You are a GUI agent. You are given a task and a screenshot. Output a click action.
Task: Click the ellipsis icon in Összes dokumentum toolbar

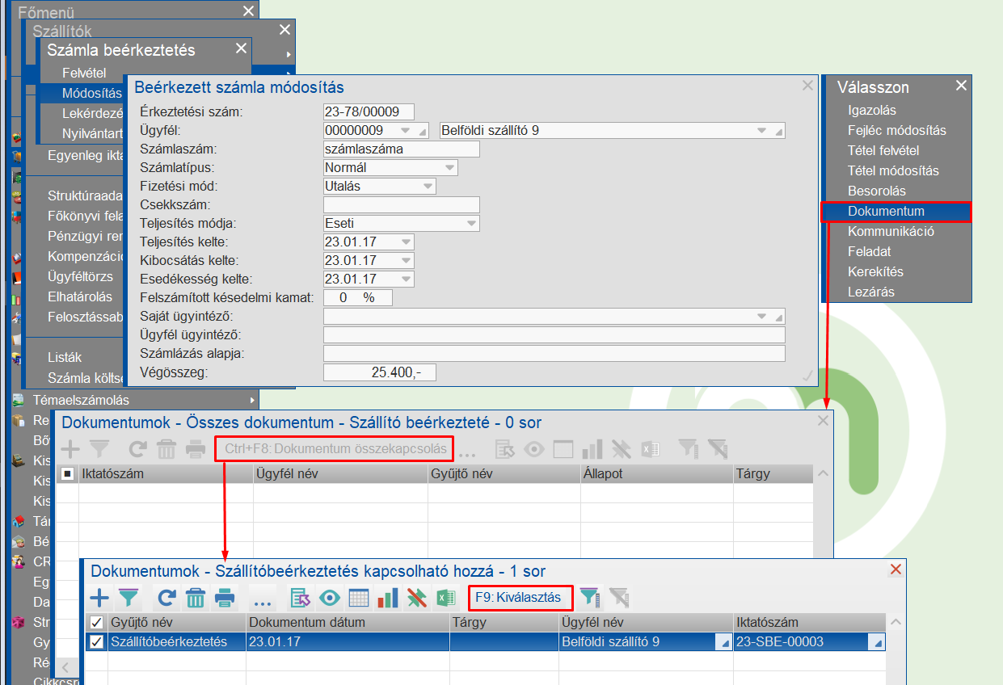pyautogui.click(x=467, y=453)
